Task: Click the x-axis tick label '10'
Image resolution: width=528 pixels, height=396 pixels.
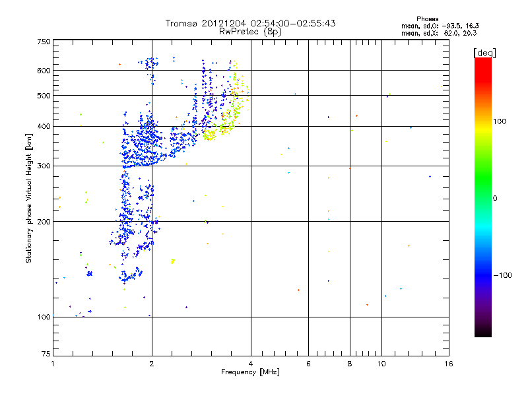Action: point(381,364)
